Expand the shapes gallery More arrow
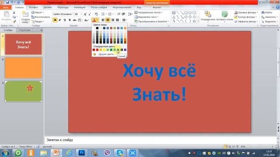The height and width of the screenshot is (157, 280). (x=198, y=21)
